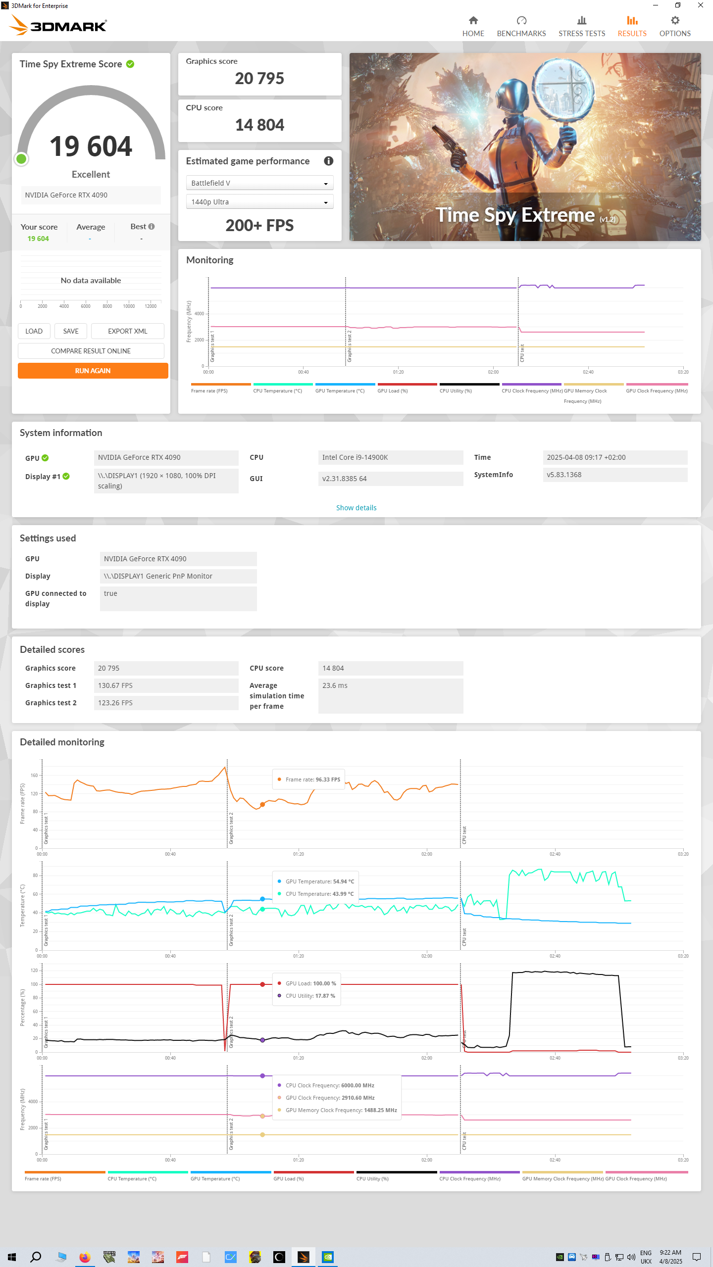Image resolution: width=713 pixels, height=1267 pixels.
Task: Click the 3DMark logo
Action: [58, 25]
